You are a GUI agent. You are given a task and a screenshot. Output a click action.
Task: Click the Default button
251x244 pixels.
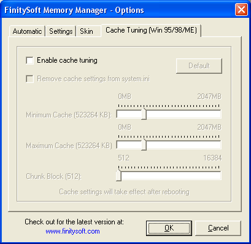click(199, 66)
